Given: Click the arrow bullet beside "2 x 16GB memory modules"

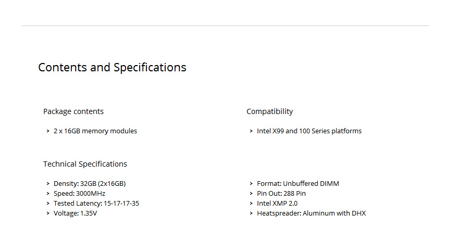Looking at the screenshot, I should pos(48,131).
